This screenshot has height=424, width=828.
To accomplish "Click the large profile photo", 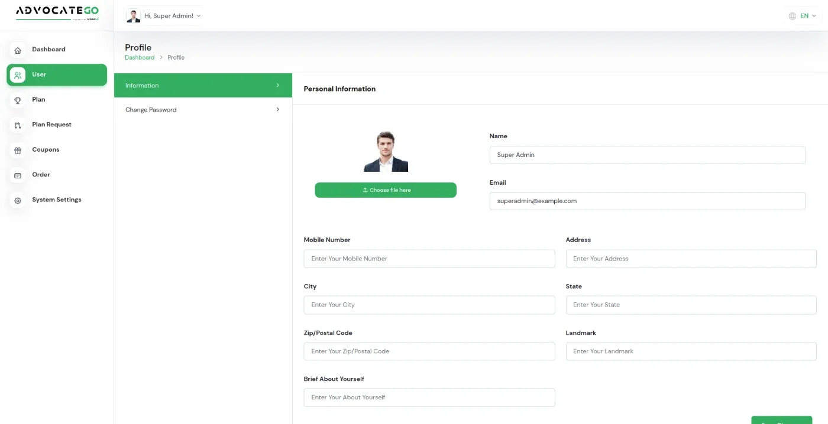I will click(x=386, y=151).
